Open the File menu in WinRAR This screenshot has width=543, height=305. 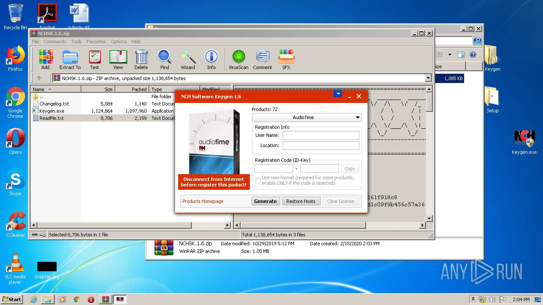(35, 42)
